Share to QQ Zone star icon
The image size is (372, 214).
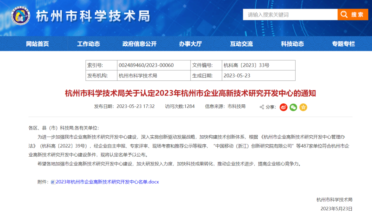click(x=303, y=107)
